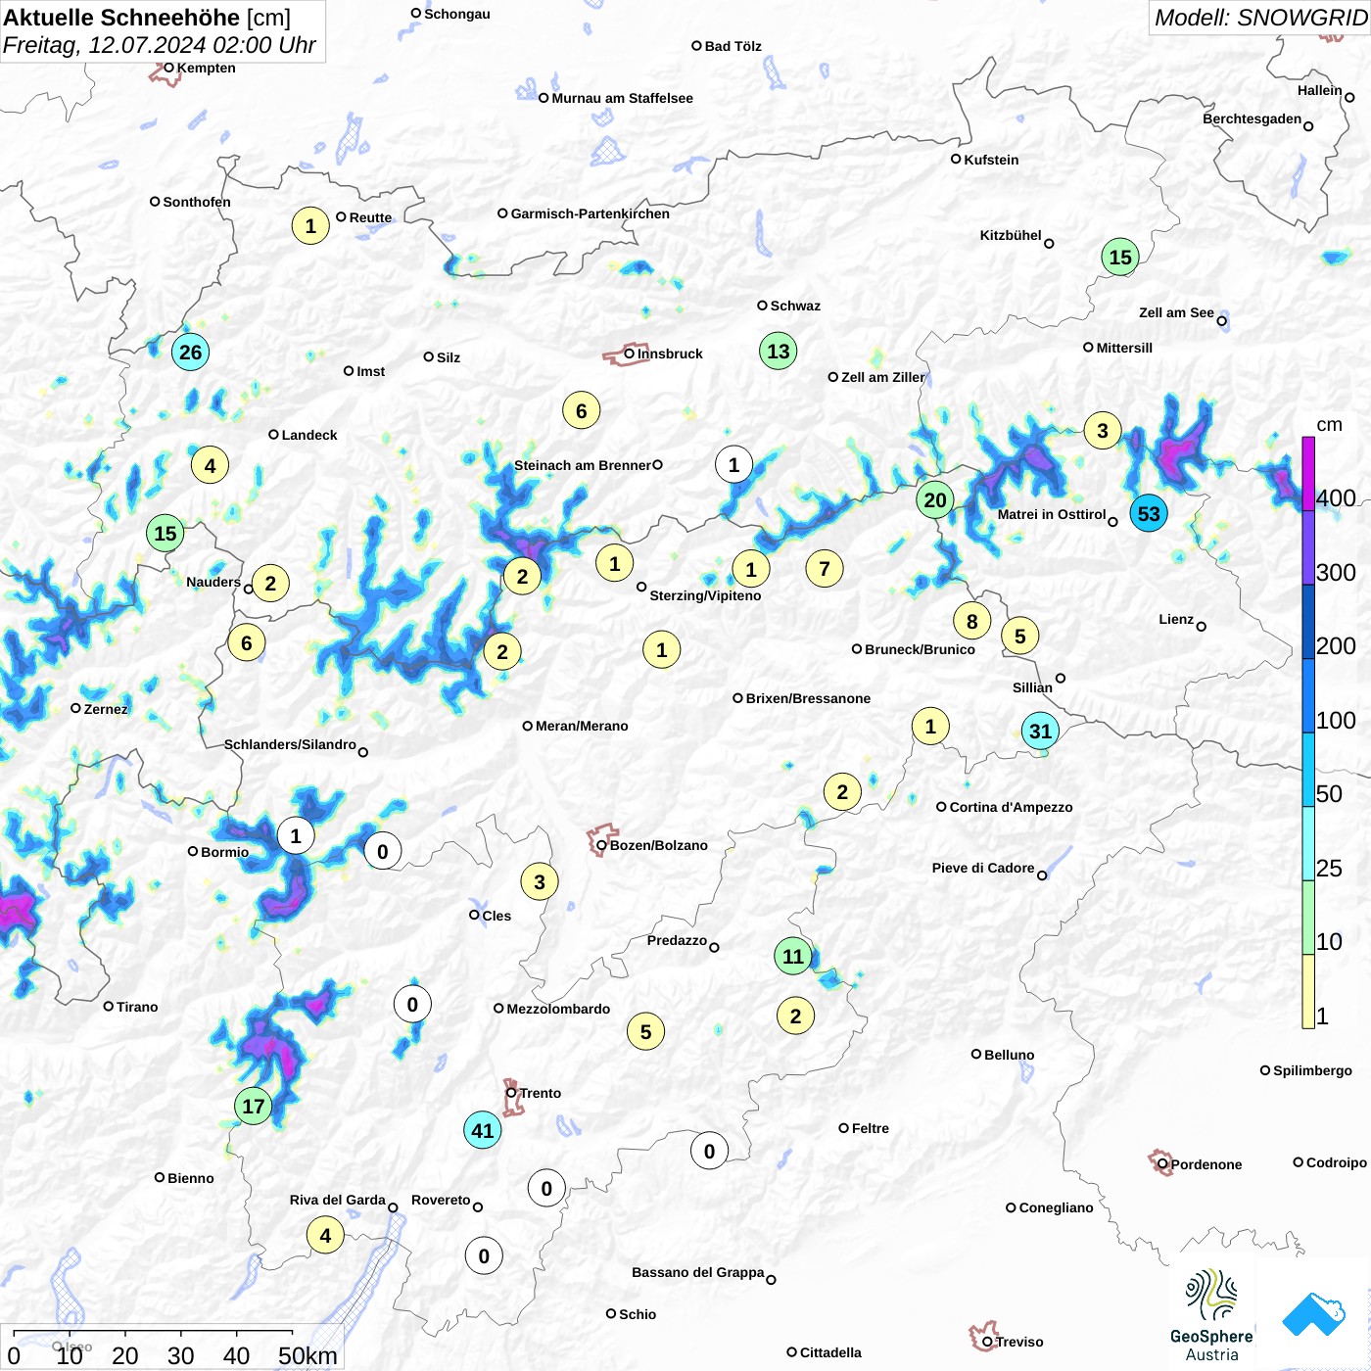Click the 'Modell: SNOWGRID' label
The image size is (1371, 1371).
pyautogui.click(x=1260, y=18)
